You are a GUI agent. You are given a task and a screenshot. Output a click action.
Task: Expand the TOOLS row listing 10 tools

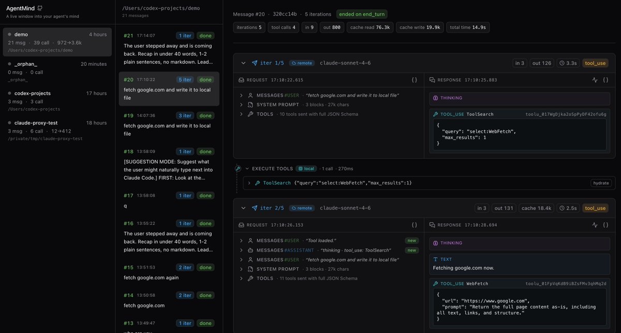[x=241, y=114]
